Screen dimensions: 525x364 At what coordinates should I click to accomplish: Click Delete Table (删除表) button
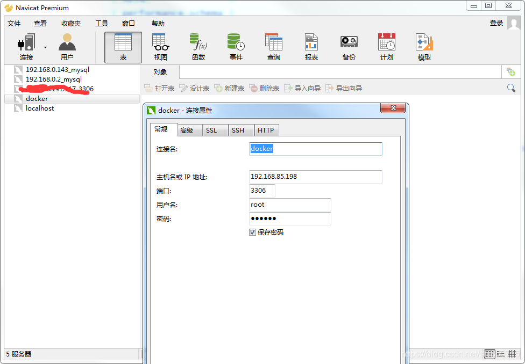point(264,88)
